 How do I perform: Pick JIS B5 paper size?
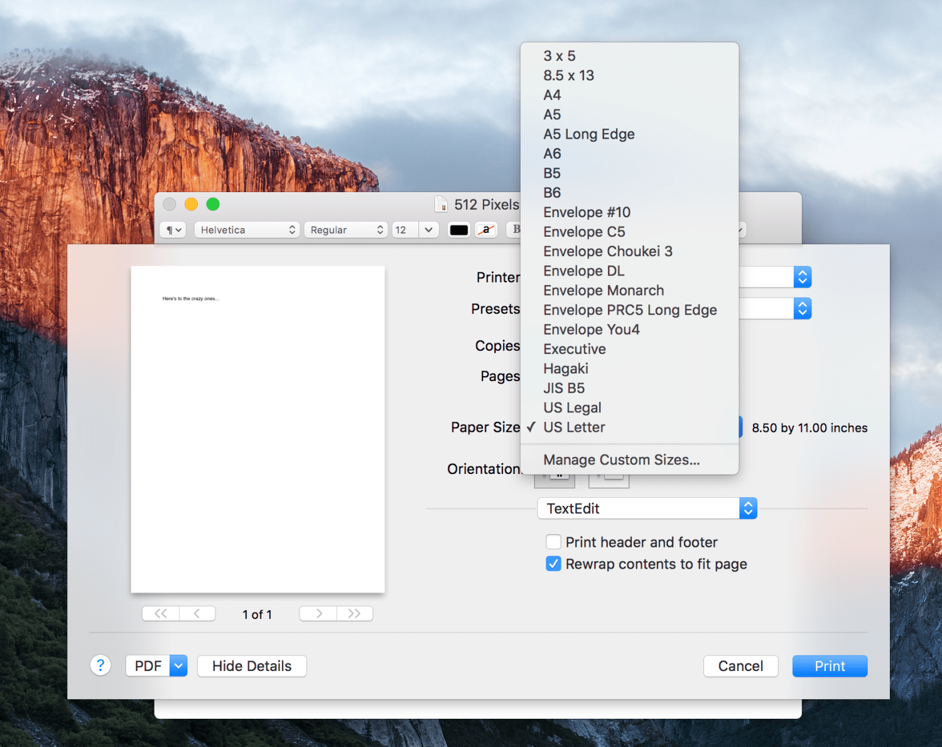tap(629, 388)
